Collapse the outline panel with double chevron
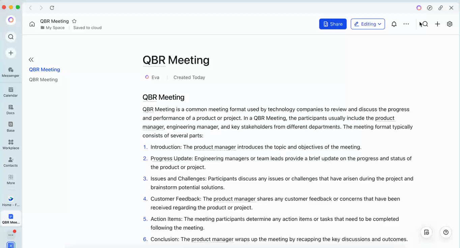Image resolution: width=460 pixels, height=248 pixels. (31, 60)
